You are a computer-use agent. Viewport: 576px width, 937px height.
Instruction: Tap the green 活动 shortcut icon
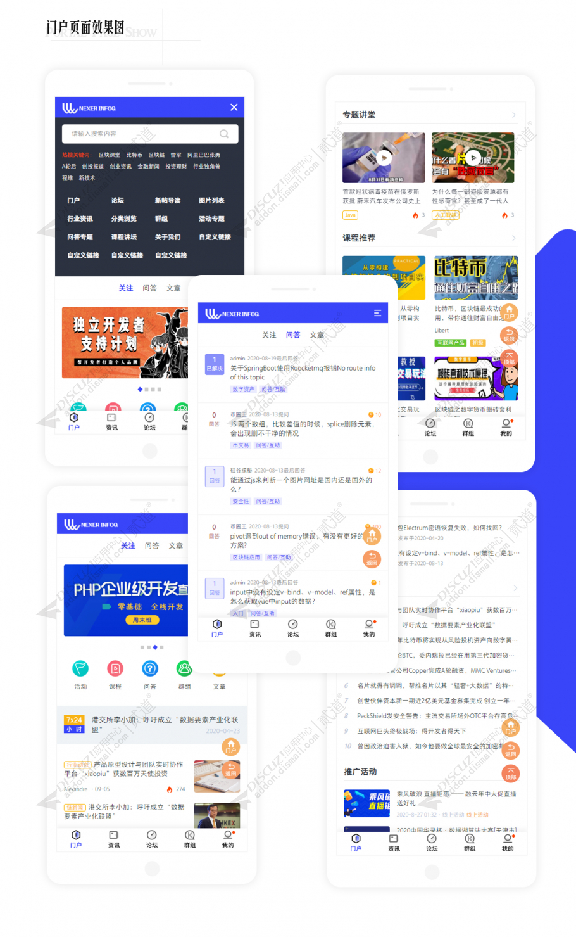click(x=80, y=668)
